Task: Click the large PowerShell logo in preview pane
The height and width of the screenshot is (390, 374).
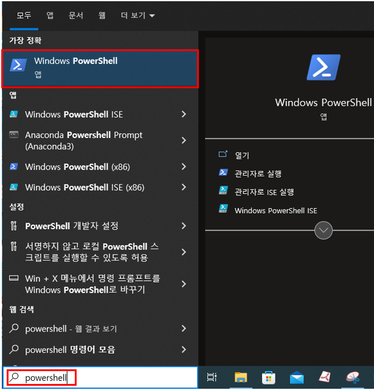Action: coord(324,67)
